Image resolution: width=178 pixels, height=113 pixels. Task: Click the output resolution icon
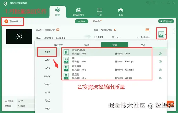click(113, 37)
